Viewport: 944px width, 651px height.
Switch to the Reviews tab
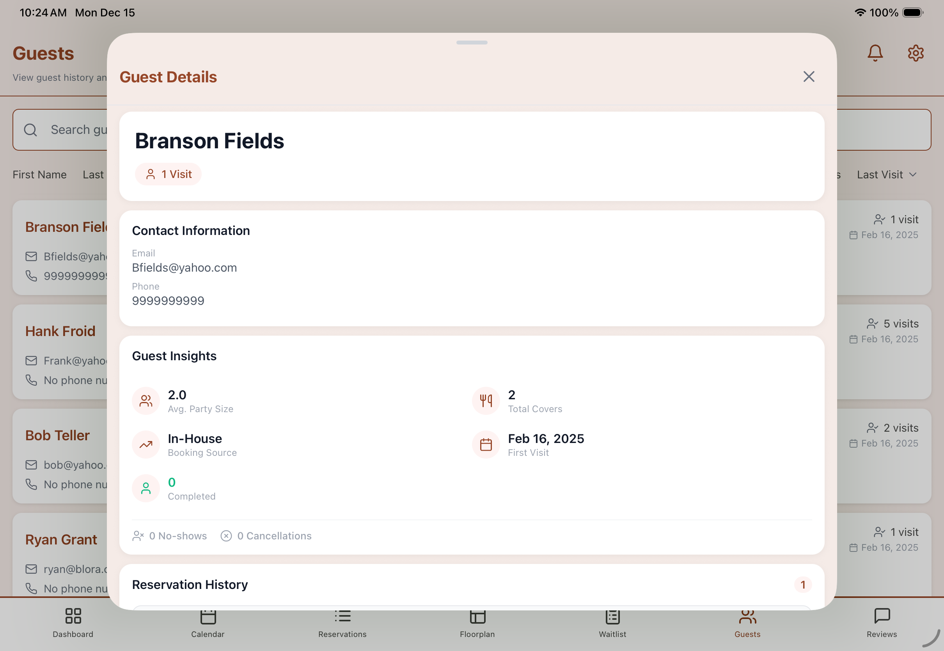click(882, 623)
